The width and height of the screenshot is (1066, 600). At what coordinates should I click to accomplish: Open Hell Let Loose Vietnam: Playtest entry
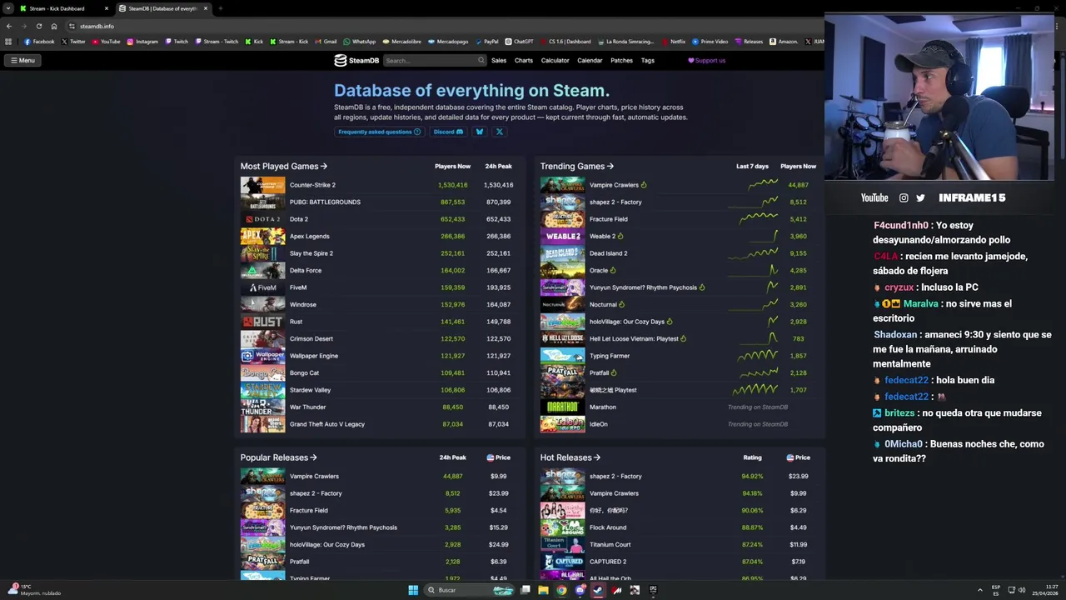(x=634, y=338)
